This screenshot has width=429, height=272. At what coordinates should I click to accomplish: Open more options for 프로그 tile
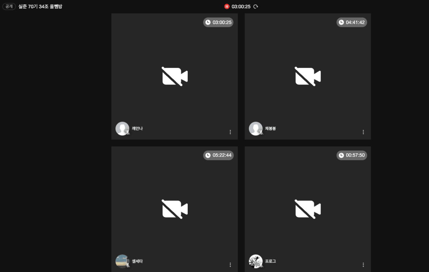pos(363,265)
